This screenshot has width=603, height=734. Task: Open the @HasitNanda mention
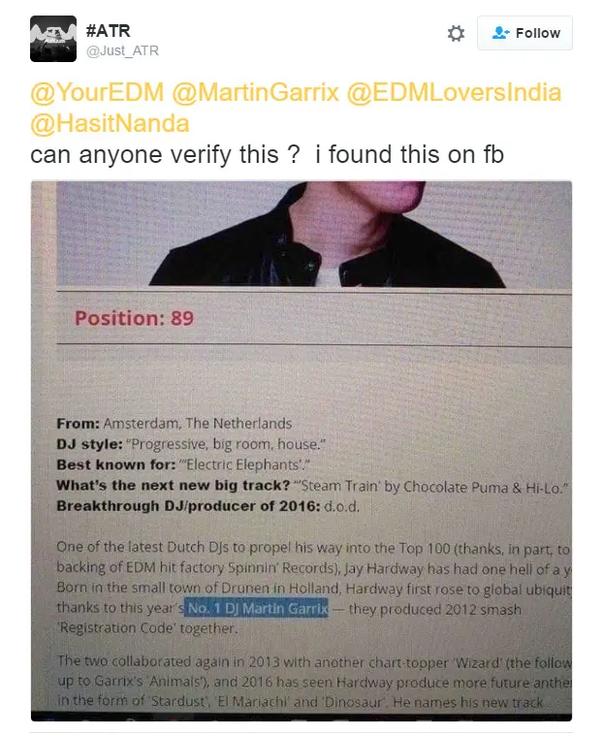click(x=110, y=123)
